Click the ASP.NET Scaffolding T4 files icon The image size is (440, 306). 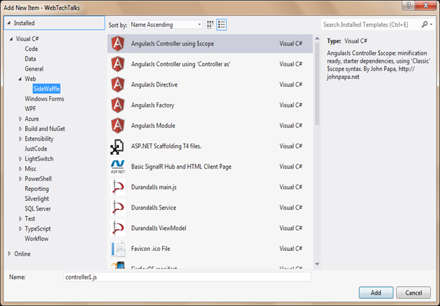(117, 146)
